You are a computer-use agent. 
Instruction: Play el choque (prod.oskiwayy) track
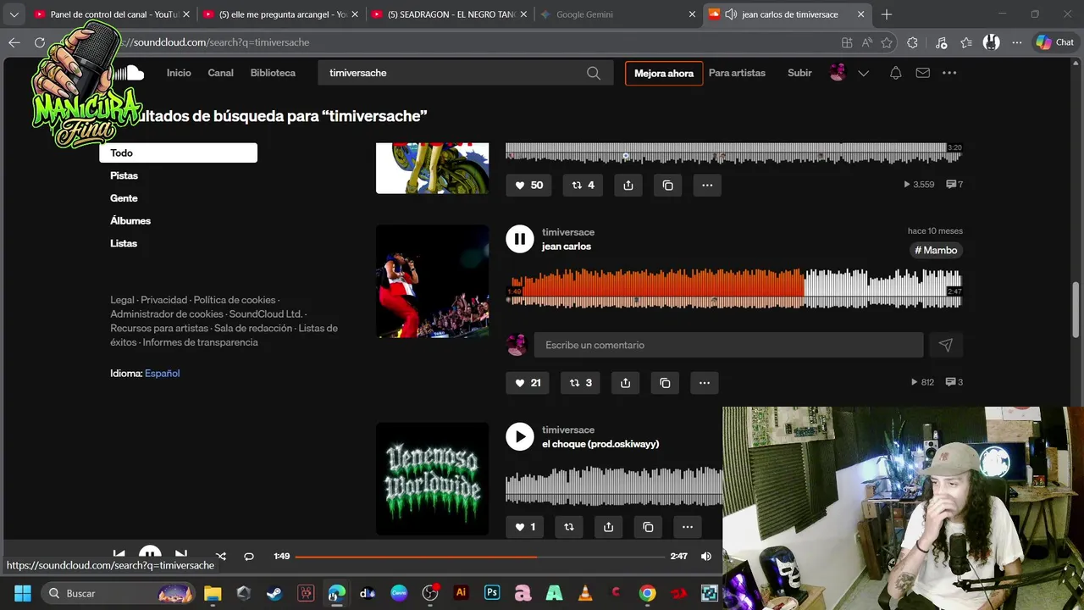click(520, 436)
